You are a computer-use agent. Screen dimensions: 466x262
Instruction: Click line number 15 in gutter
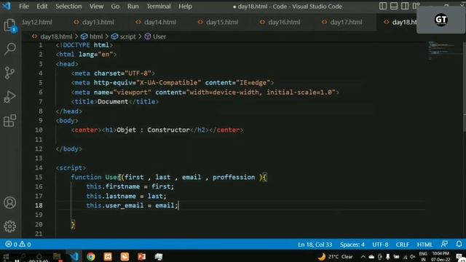[x=39, y=178]
